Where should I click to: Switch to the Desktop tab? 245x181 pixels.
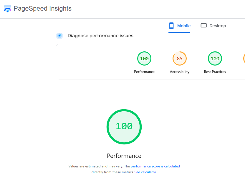coord(213,26)
